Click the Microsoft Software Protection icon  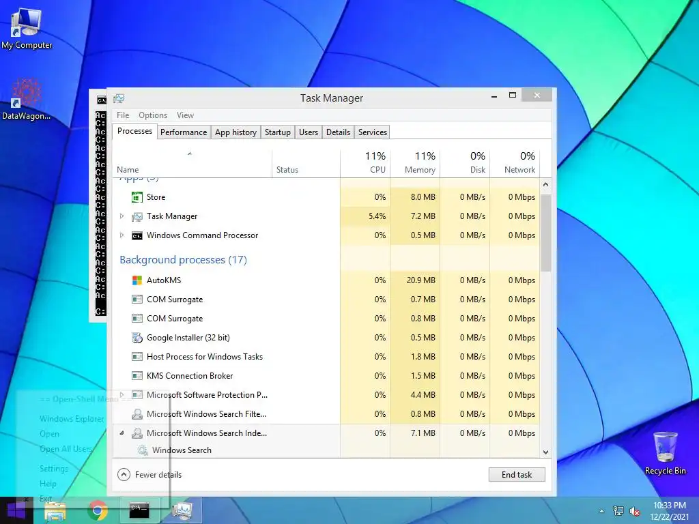[137, 395]
